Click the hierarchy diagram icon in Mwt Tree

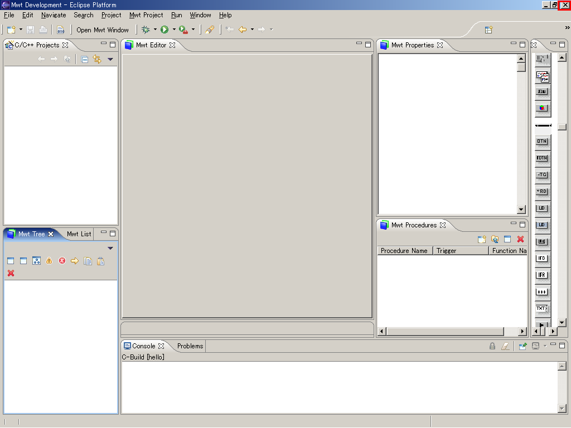36,261
